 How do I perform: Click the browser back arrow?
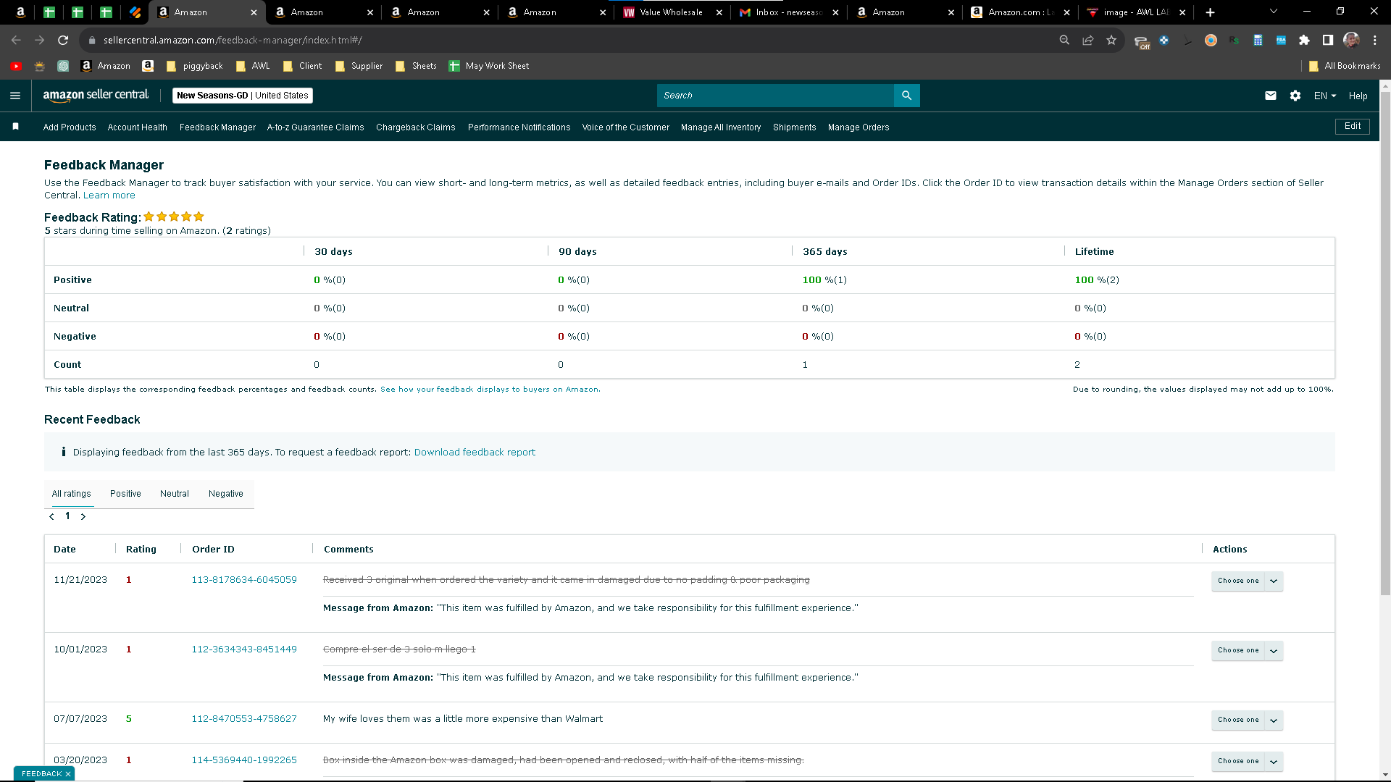16,41
